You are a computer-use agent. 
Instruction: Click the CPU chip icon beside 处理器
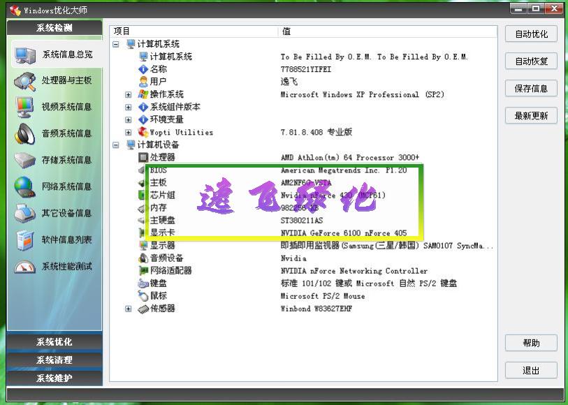(143, 157)
